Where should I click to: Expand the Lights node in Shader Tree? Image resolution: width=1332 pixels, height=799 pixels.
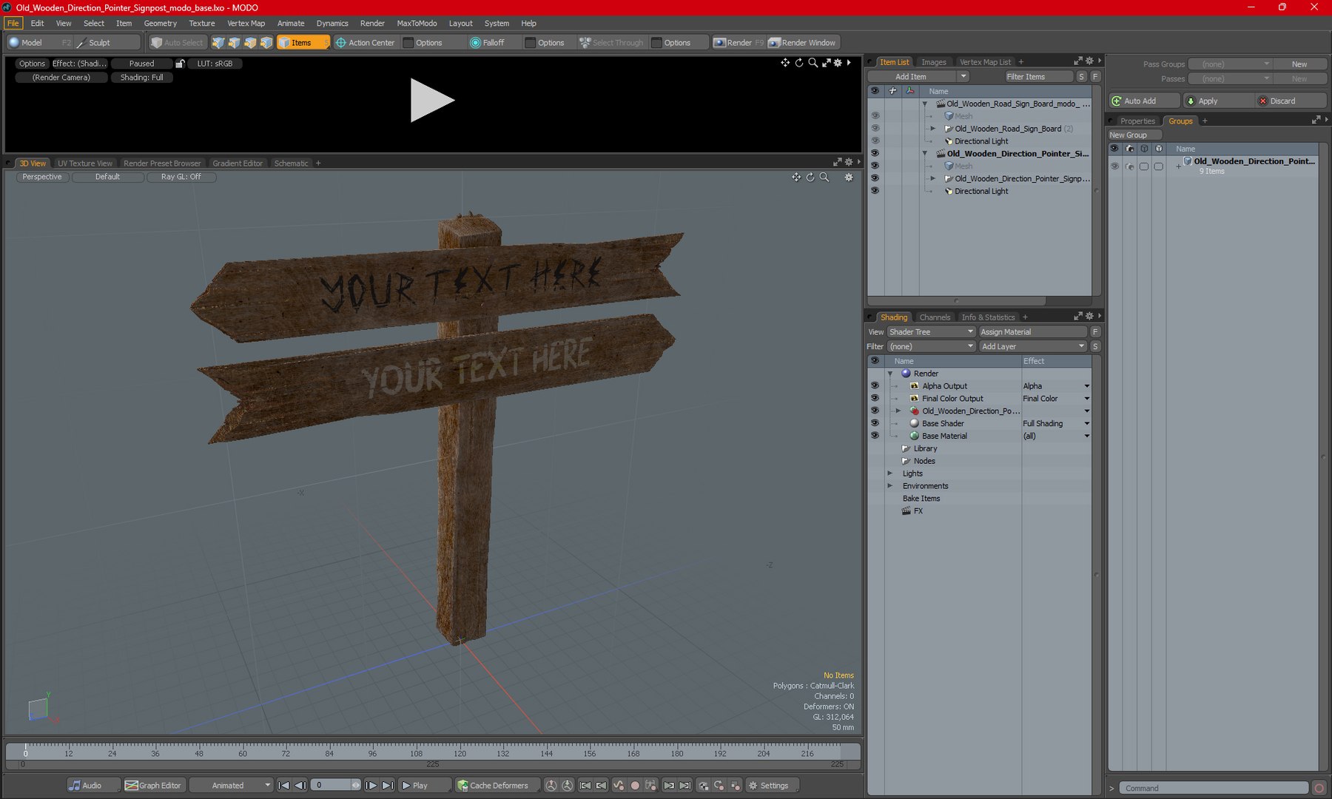pos(890,474)
